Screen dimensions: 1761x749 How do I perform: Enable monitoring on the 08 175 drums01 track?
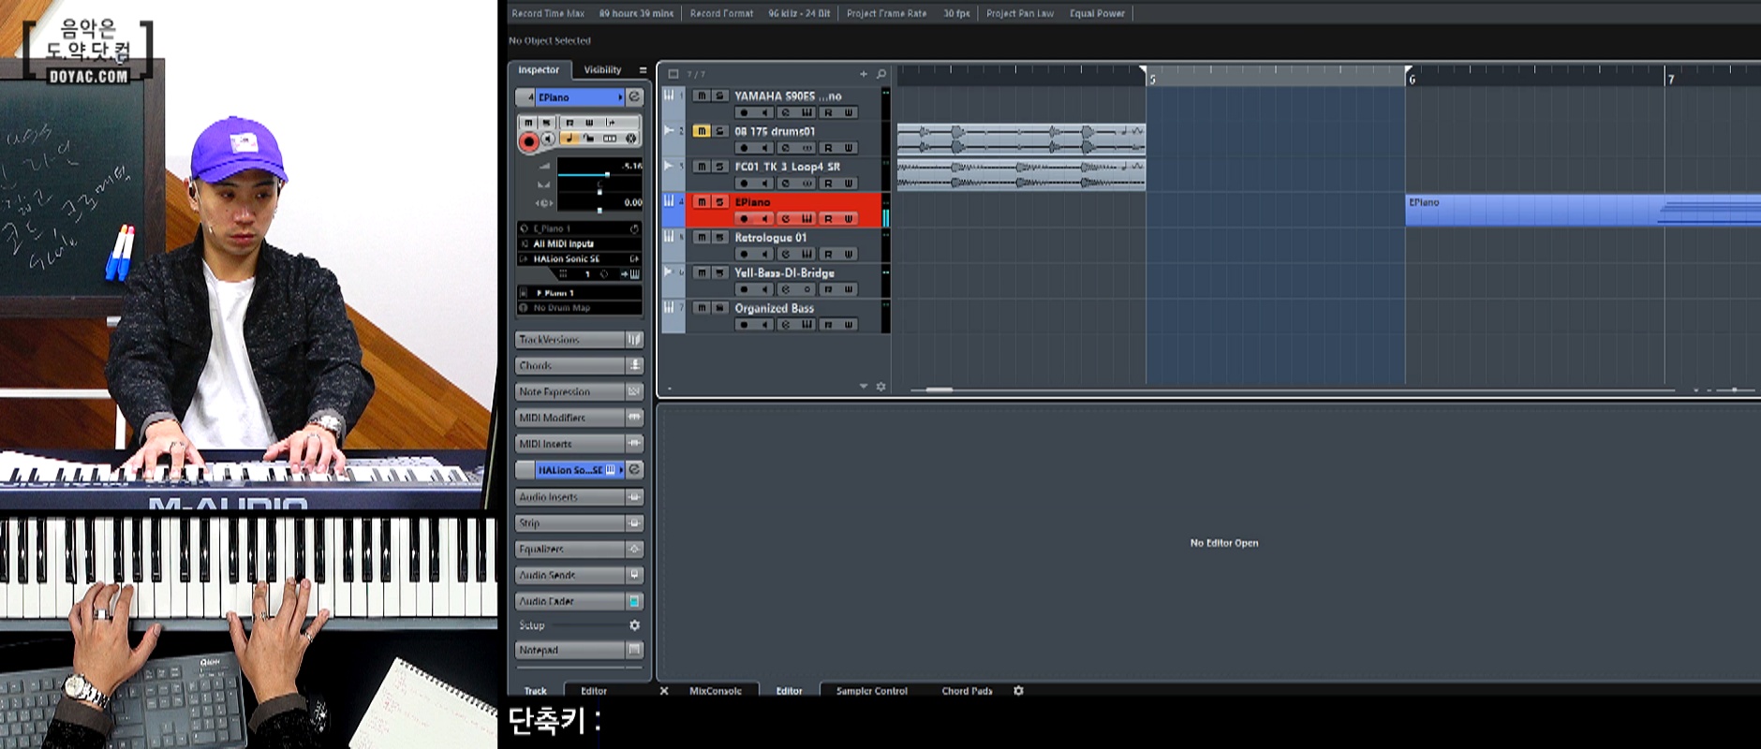point(764,148)
